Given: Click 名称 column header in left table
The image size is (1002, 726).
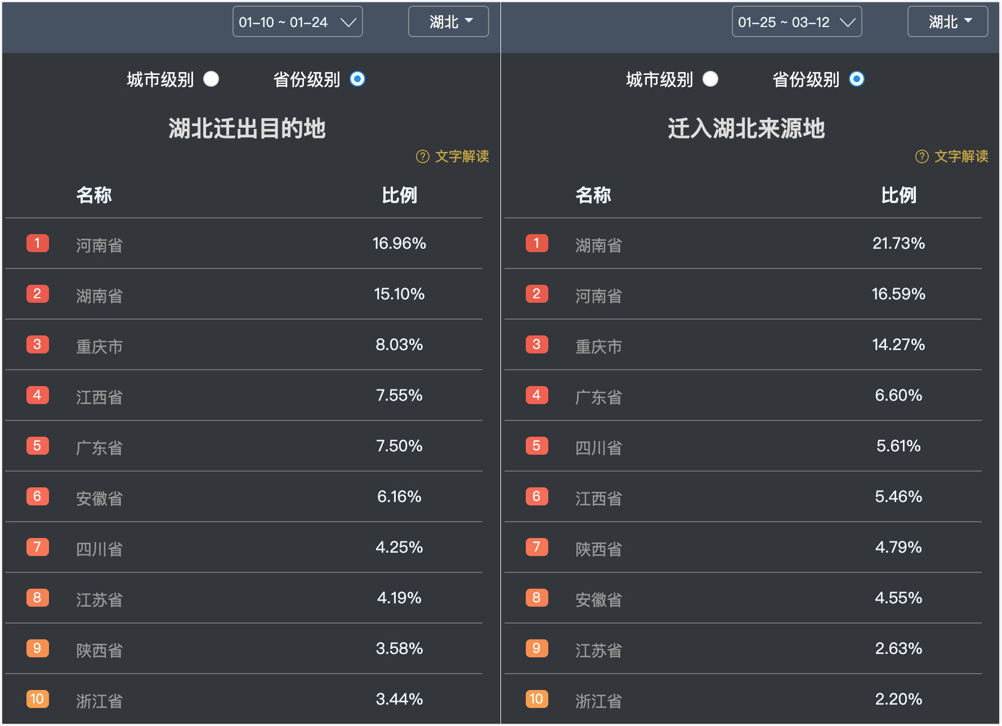Looking at the screenshot, I should point(94,195).
